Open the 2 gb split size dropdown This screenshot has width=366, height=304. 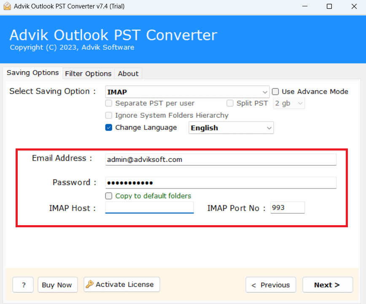tap(289, 103)
